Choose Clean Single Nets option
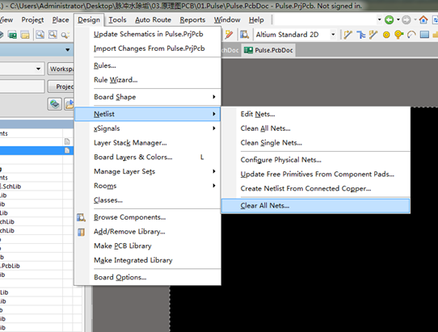This screenshot has width=438, height=332. tap(316, 143)
